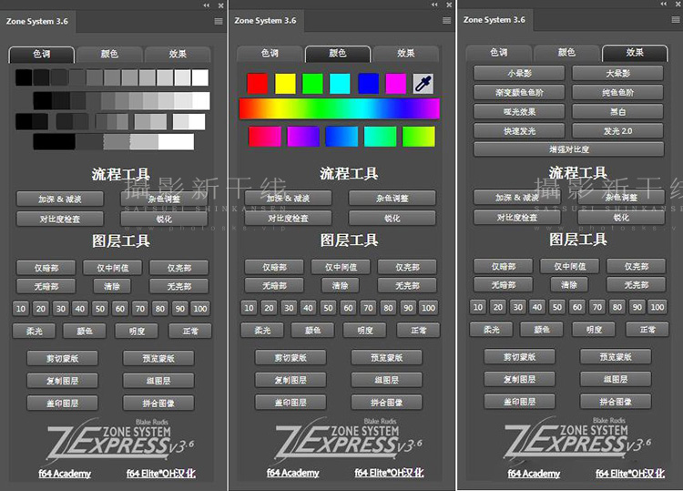The width and height of the screenshot is (683, 491).
Task: Open f64 Academy link in the grayscale-swatch panel
Action: [x=65, y=474]
